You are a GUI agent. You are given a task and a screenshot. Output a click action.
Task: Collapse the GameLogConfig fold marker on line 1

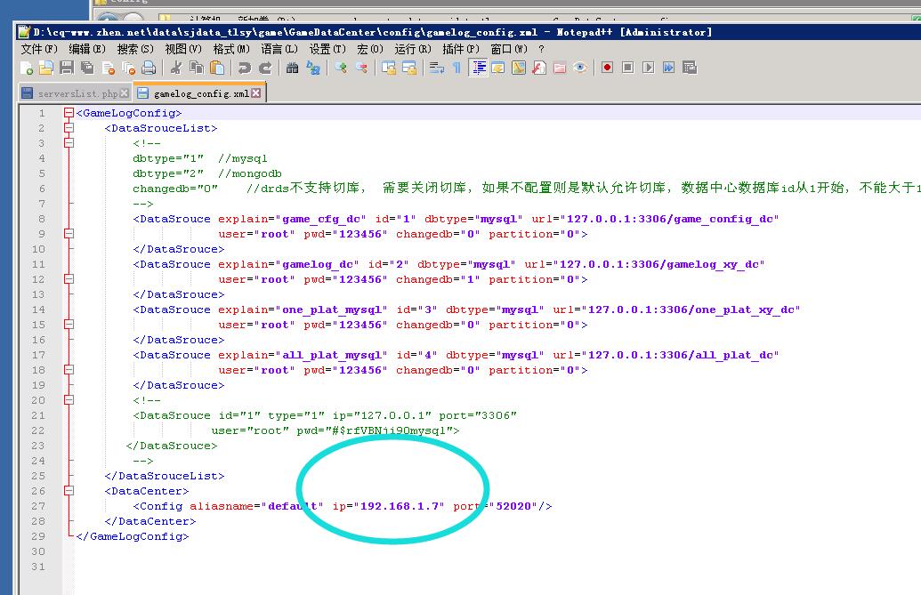[x=69, y=113]
